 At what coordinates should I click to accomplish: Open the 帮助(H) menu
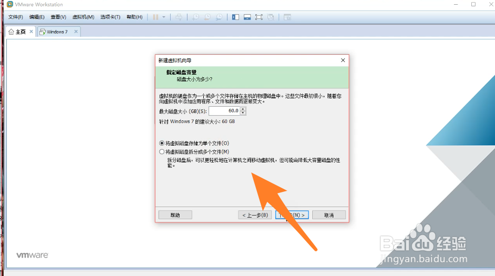134,17
